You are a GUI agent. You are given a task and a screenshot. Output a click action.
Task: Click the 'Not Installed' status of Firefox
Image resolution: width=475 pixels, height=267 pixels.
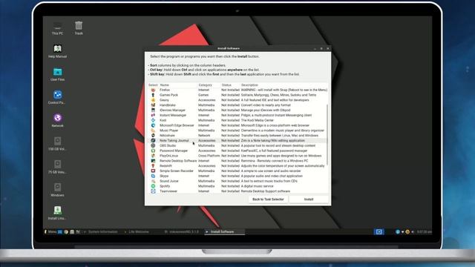(230, 90)
